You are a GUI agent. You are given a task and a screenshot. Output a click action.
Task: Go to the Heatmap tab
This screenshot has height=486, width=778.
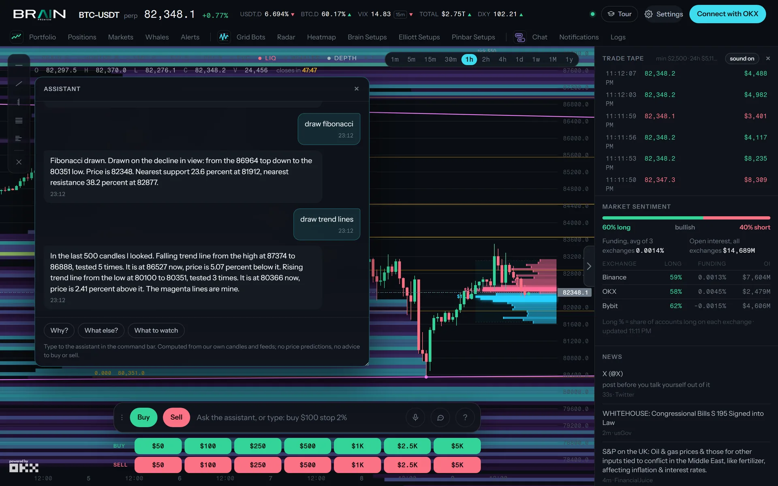(321, 37)
